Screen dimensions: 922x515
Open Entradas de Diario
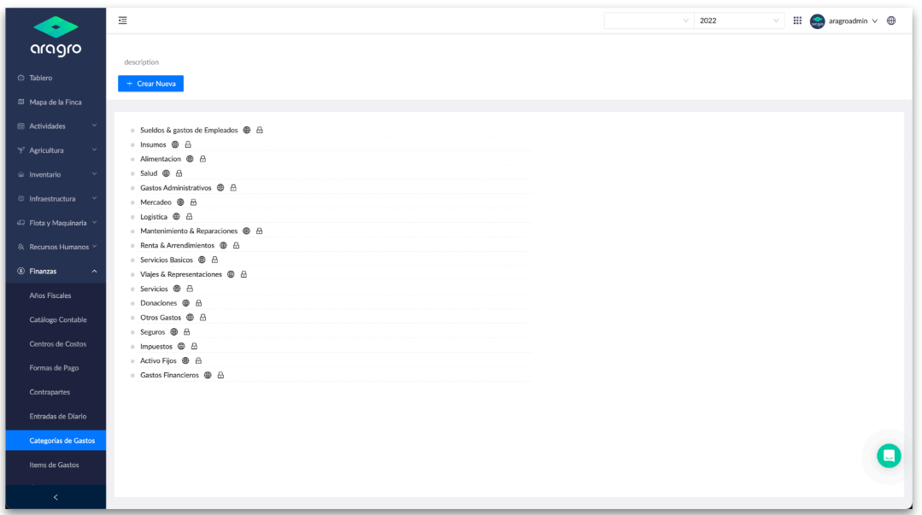pyautogui.click(x=56, y=416)
